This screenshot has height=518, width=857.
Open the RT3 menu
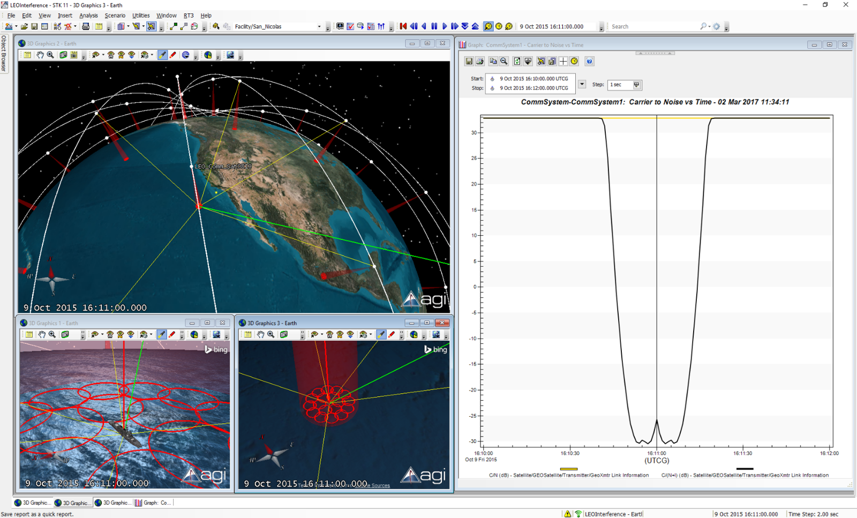(189, 16)
